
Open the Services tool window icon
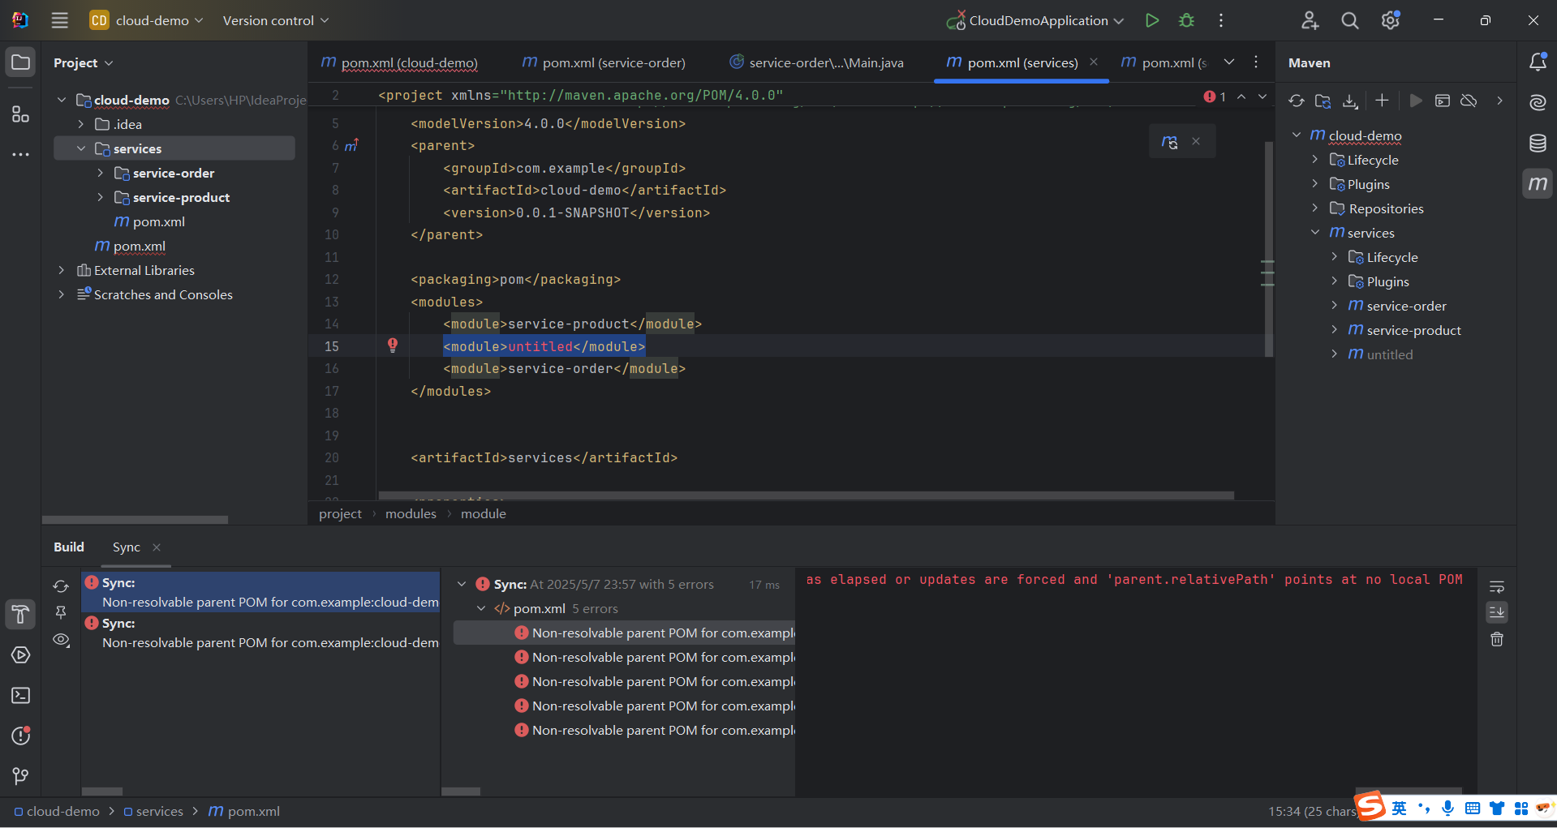click(x=20, y=655)
